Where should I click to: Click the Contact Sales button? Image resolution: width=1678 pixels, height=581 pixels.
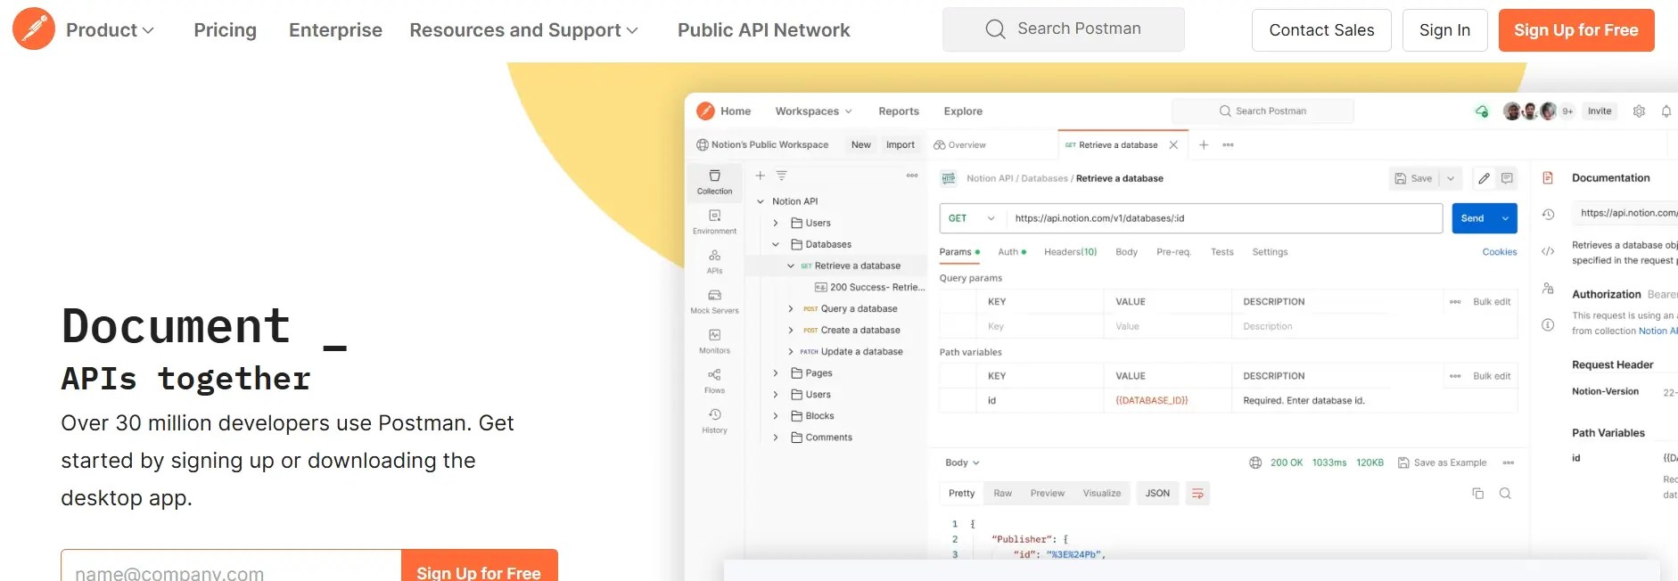[1321, 30]
